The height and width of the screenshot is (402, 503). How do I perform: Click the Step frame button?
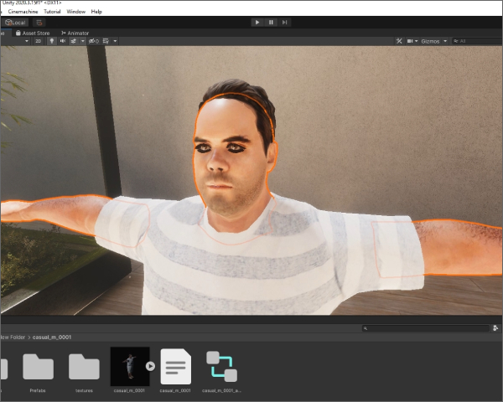(284, 23)
